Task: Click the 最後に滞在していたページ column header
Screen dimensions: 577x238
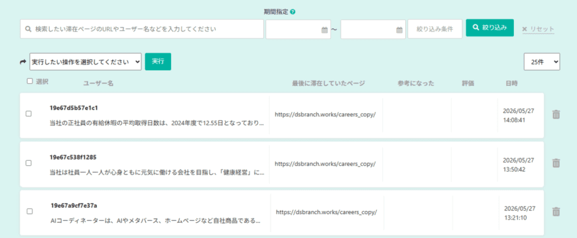Action: (328, 83)
